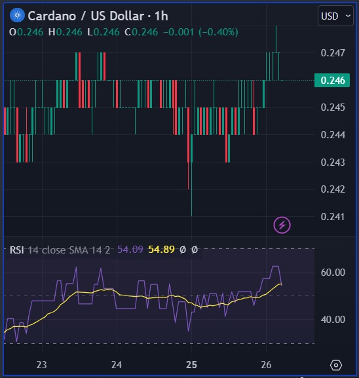Click the 1h interval label

(x=161, y=16)
